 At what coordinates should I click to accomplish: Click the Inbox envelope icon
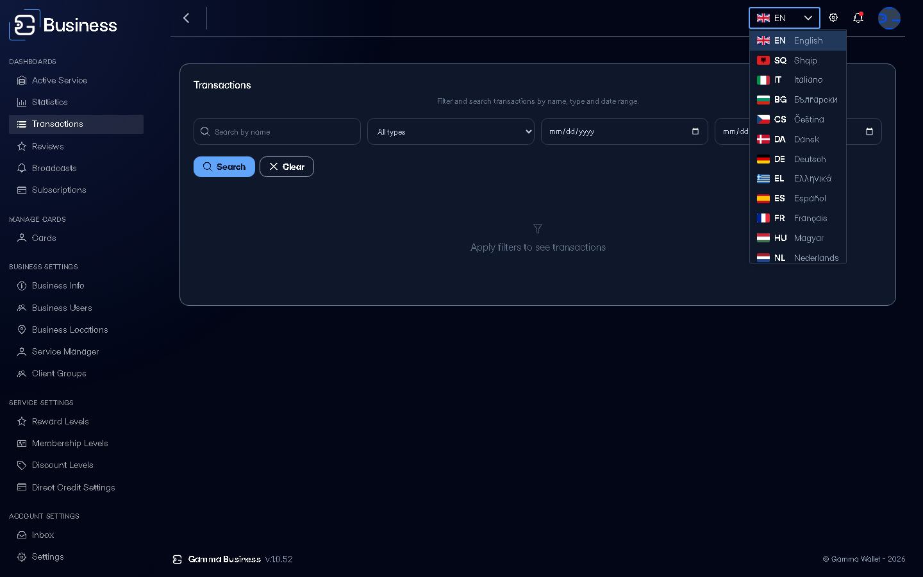click(x=22, y=535)
